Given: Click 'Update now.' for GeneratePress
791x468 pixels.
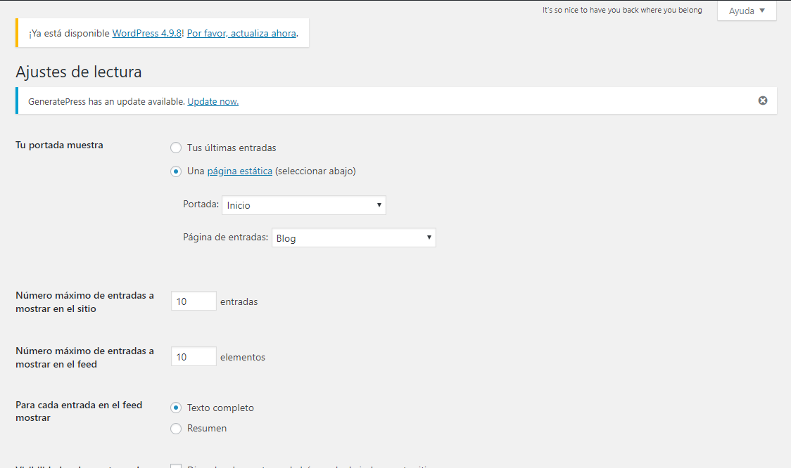Looking at the screenshot, I should click(213, 100).
